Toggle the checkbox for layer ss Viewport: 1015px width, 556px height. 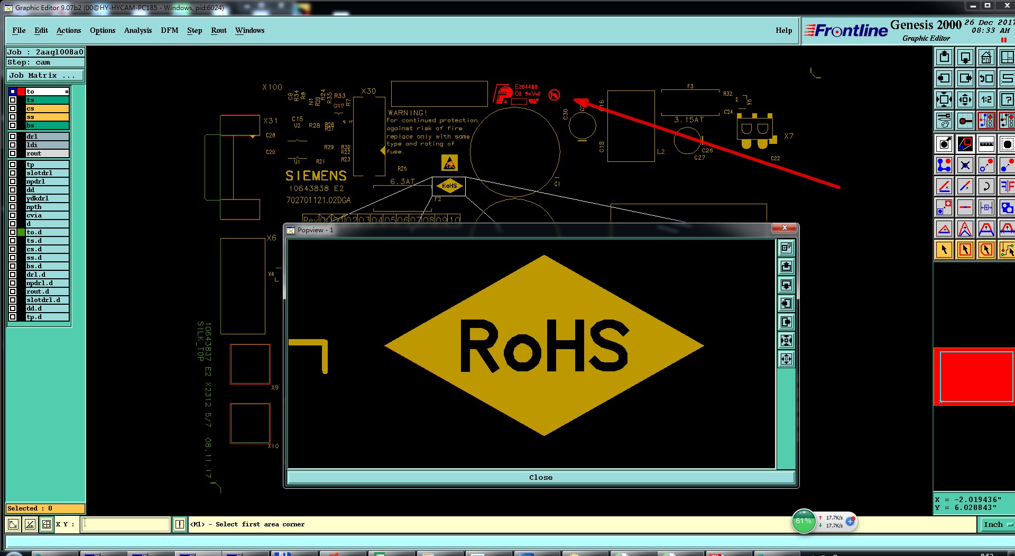click(x=13, y=117)
